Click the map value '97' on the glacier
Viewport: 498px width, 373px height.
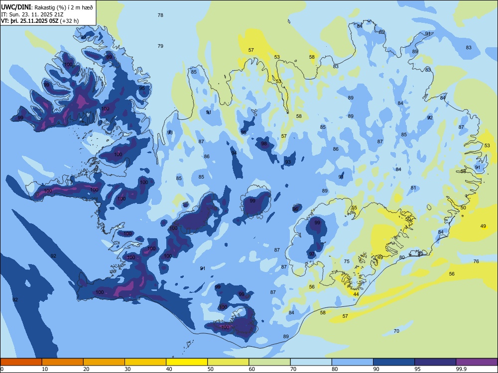[x=312, y=254]
